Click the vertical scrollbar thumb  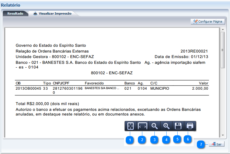coord(222,50)
